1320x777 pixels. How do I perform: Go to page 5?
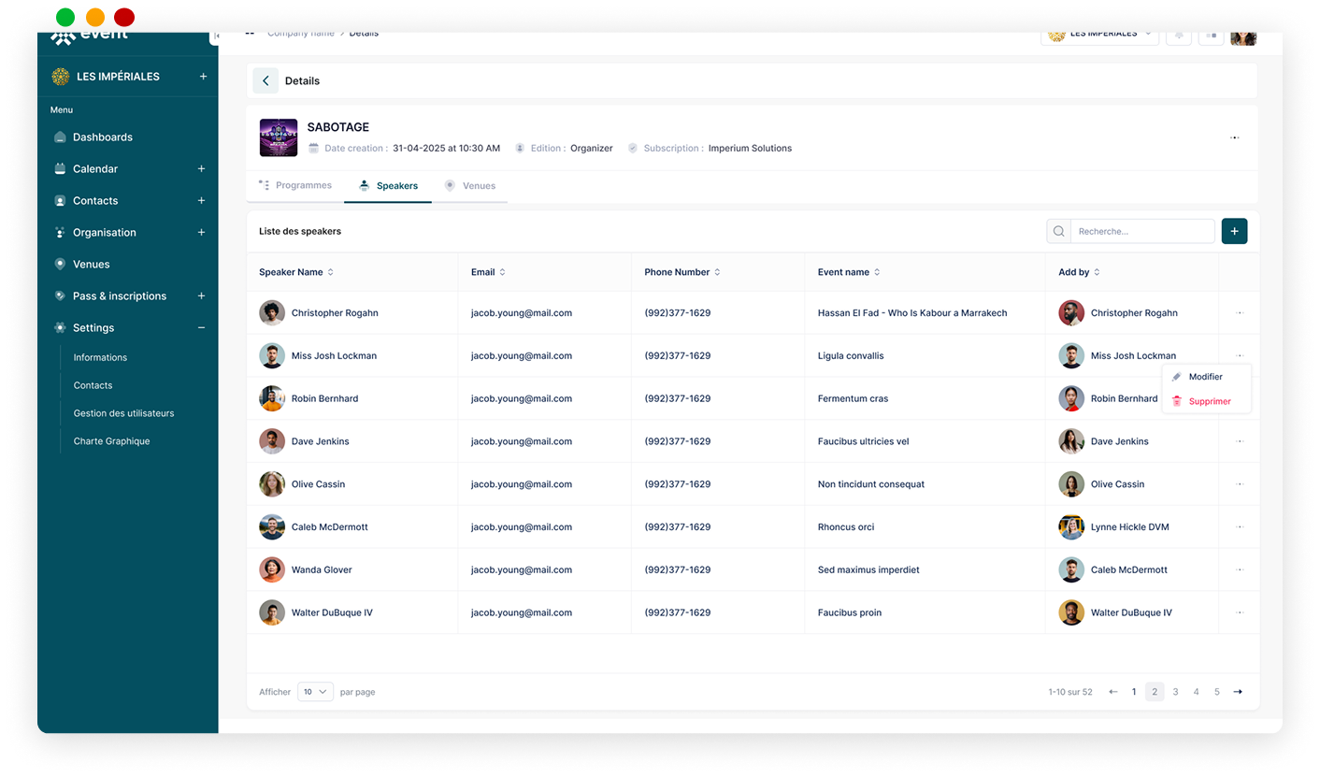(1216, 693)
